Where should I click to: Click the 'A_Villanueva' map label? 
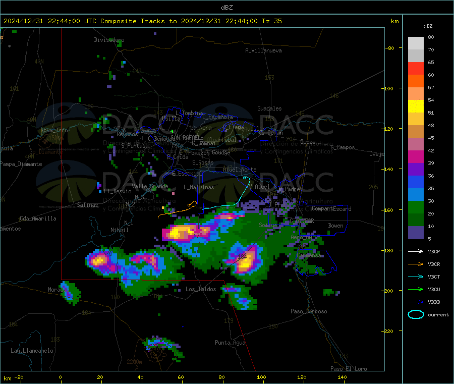point(263,50)
